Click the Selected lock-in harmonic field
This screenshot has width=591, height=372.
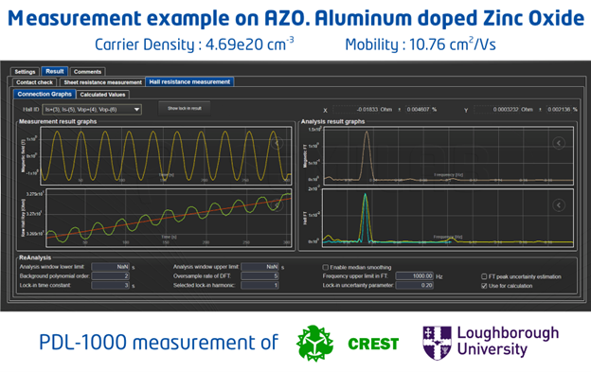[260, 286]
